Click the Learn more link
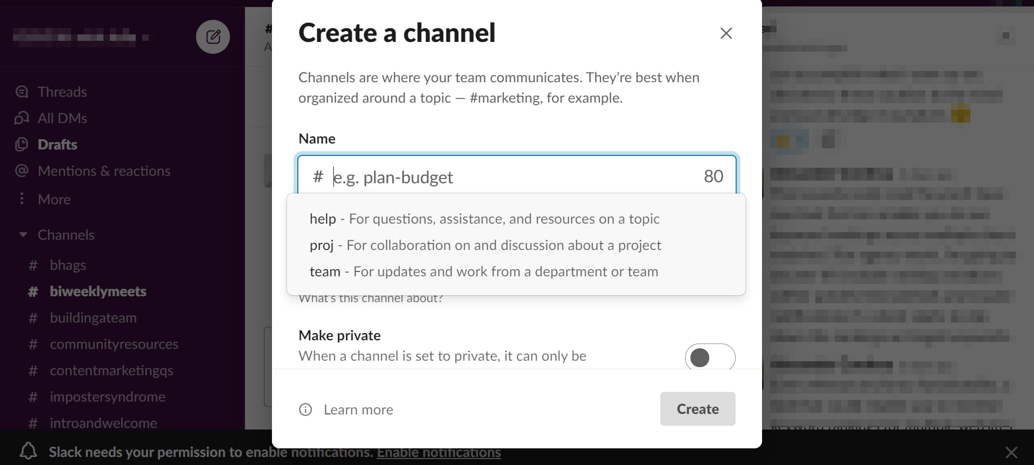Screen dimensions: 1034x465 [358, 410]
